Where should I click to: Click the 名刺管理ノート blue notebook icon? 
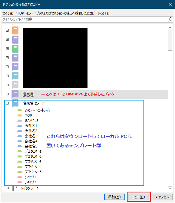tap(16, 103)
